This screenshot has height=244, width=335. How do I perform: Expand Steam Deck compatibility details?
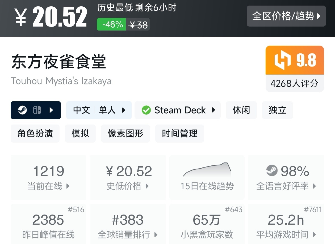coord(178,110)
